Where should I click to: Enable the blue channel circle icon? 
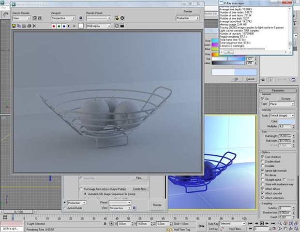65,25
